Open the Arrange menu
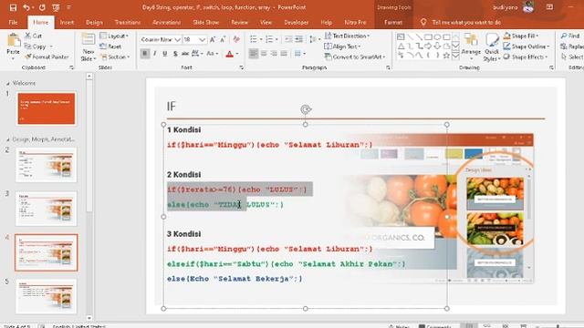This screenshot has width=584, height=328. click(x=471, y=47)
